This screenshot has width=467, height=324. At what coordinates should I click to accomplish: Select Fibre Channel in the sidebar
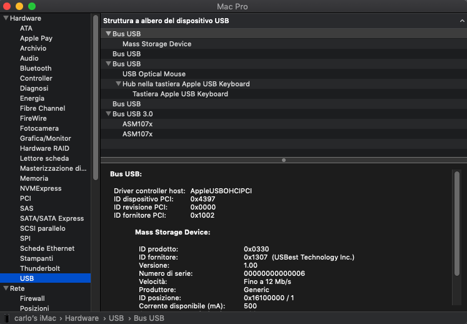[43, 108]
